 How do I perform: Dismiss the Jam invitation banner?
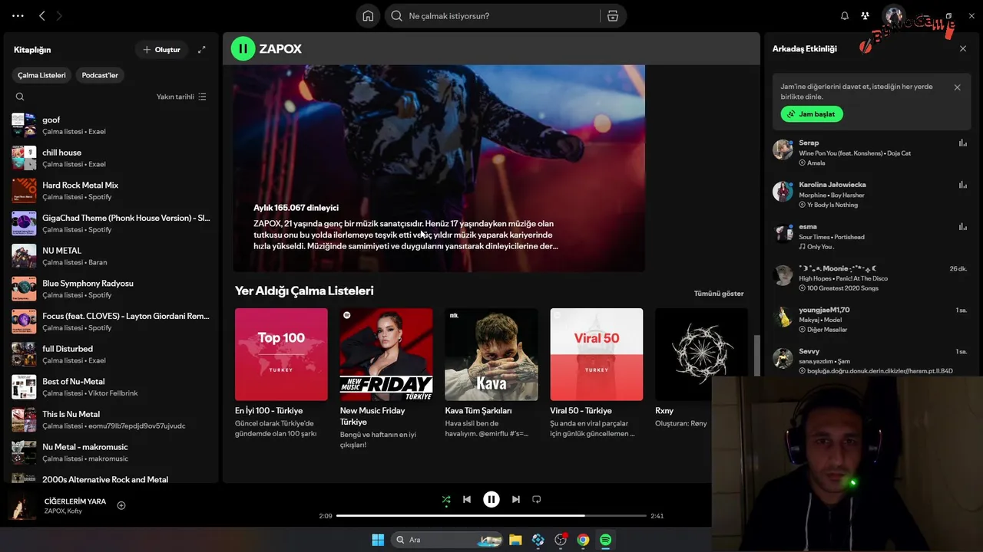tap(957, 87)
